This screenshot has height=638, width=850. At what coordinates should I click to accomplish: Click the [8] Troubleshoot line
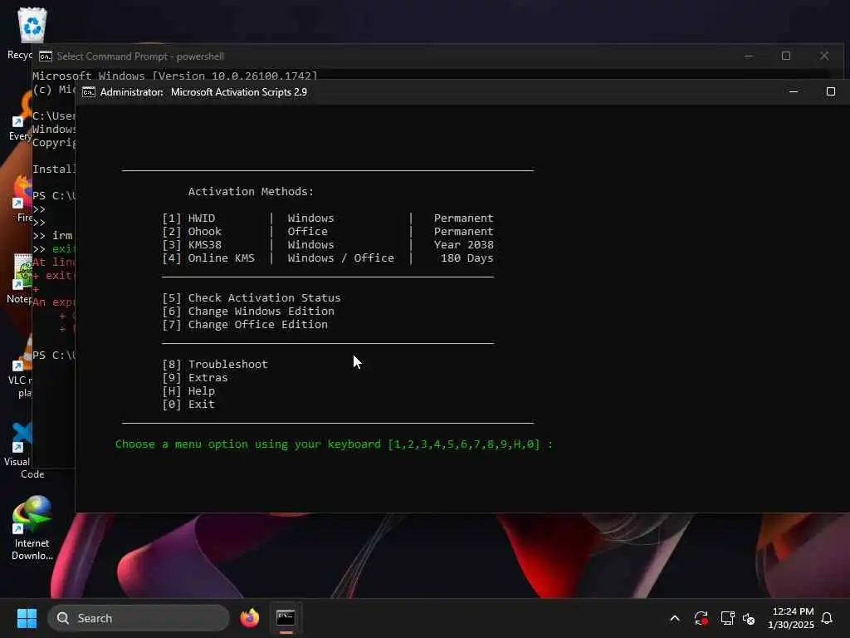215,365
